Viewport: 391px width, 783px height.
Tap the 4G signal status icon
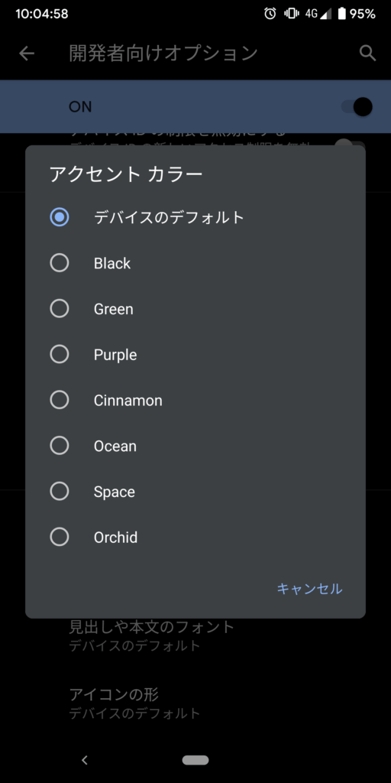tap(318, 14)
